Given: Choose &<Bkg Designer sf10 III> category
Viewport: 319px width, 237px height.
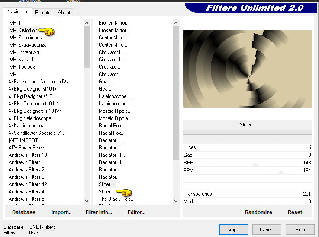Looking at the screenshot, I should [x=34, y=104].
